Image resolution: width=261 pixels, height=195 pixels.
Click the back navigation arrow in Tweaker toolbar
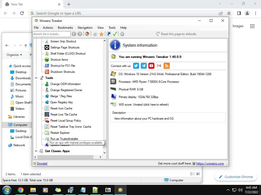tap(74, 34)
